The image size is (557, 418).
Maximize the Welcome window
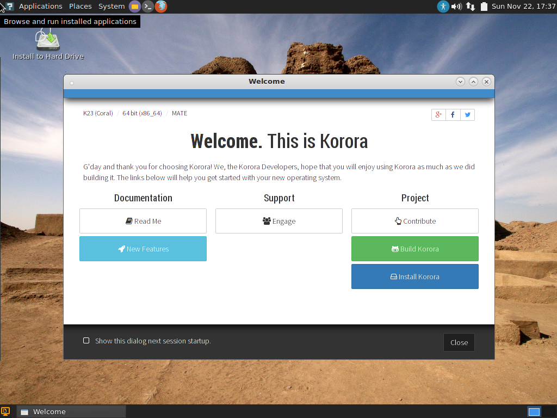click(474, 82)
